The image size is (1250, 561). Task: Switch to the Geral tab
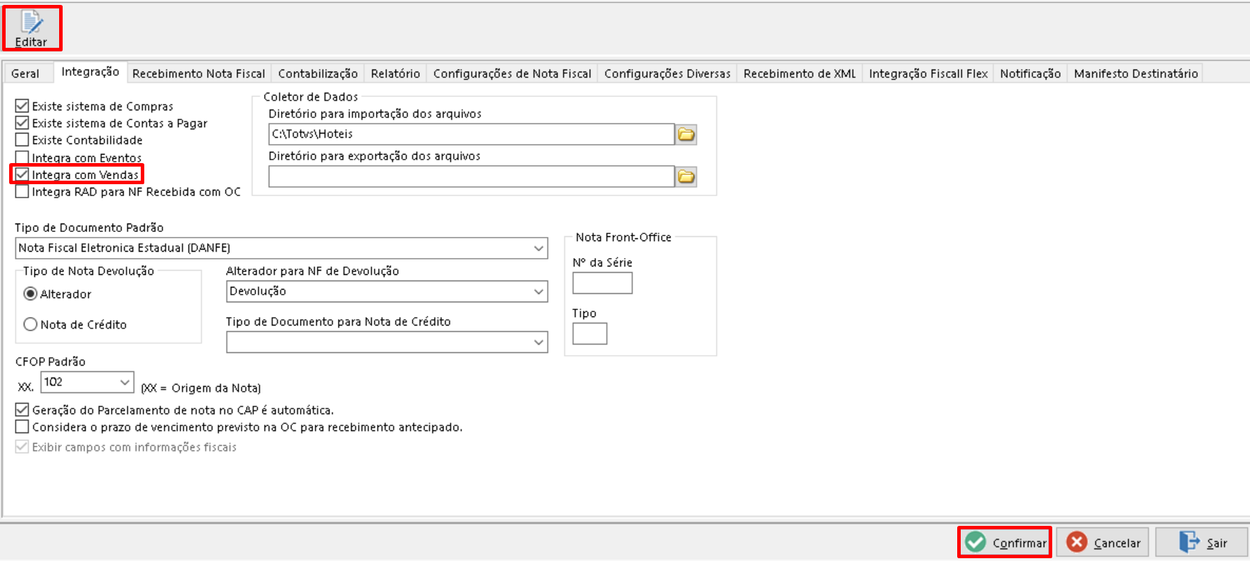point(25,74)
